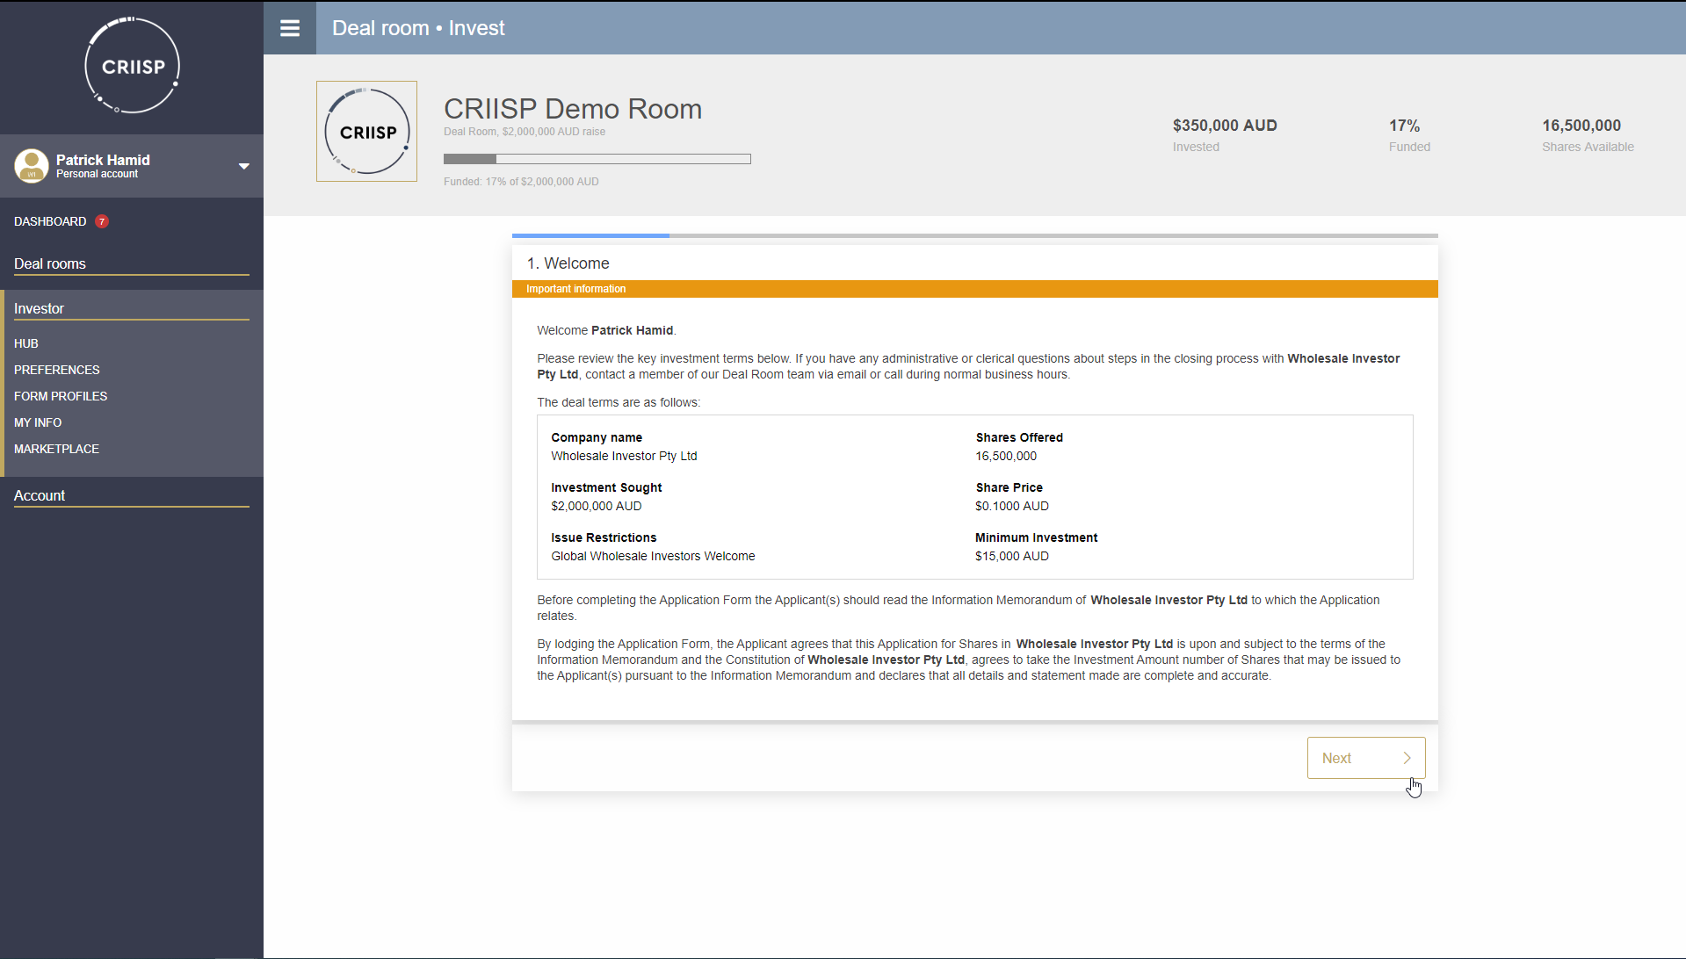Viewport: 1686px width, 959px height.
Task: Click 'Deal Room, $2,000,000 AUD raise' subtitle
Action: tap(525, 132)
